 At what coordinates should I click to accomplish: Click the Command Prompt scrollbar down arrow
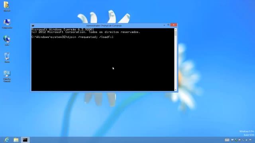pos(175,90)
